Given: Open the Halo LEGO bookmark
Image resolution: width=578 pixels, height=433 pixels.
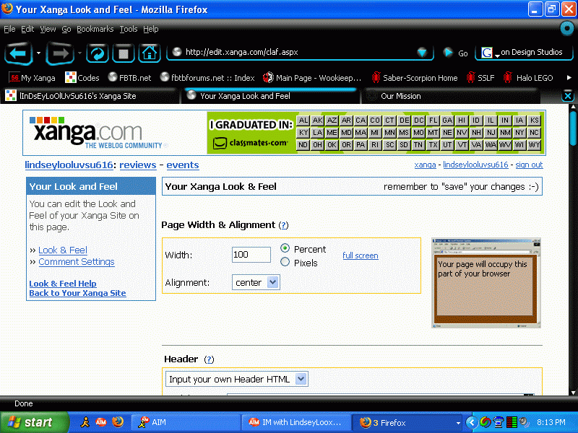Looking at the screenshot, I should [528, 78].
